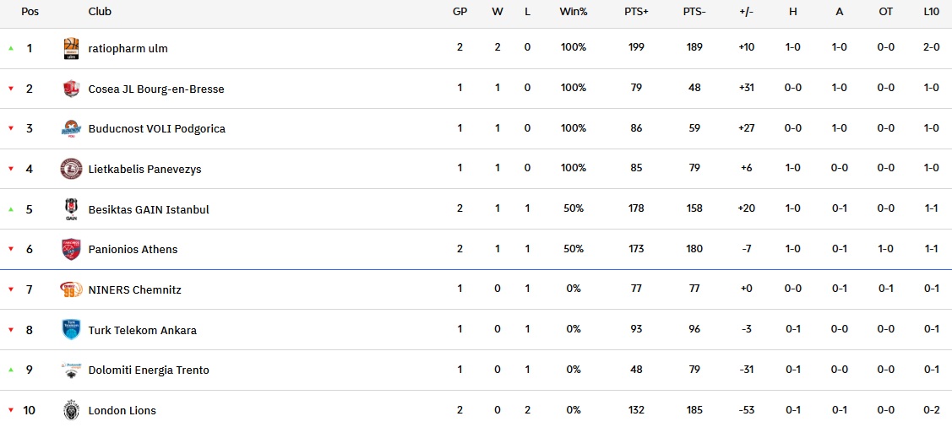Click the red down arrow beside position 10
952x427 pixels.
11,410
